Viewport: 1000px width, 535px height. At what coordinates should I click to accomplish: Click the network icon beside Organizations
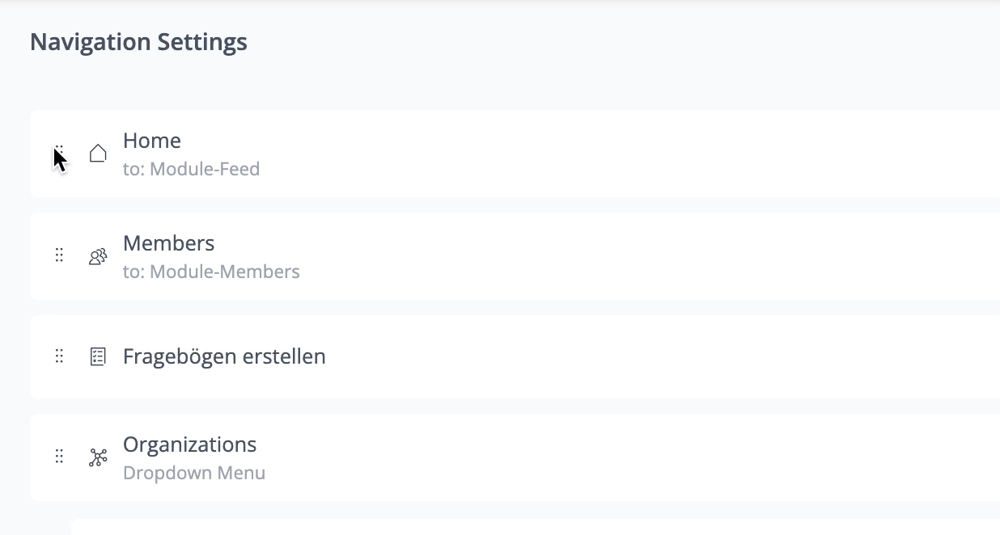(x=98, y=457)
